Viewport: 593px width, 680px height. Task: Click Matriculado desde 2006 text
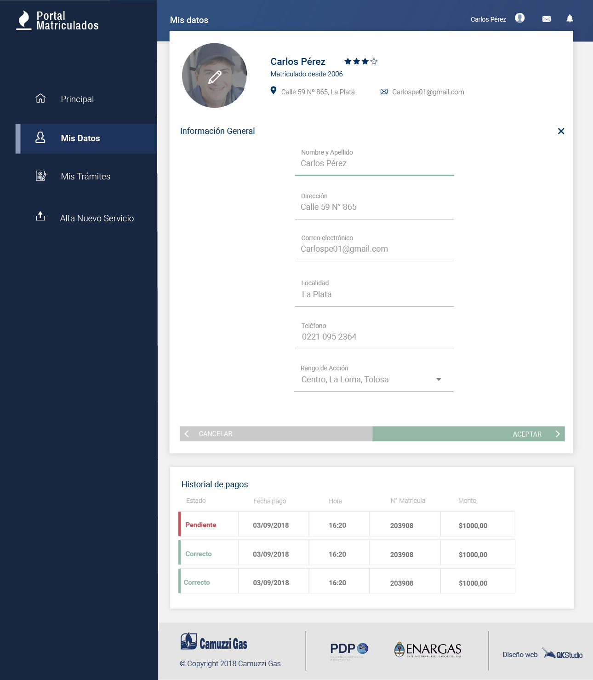(307, 74)
